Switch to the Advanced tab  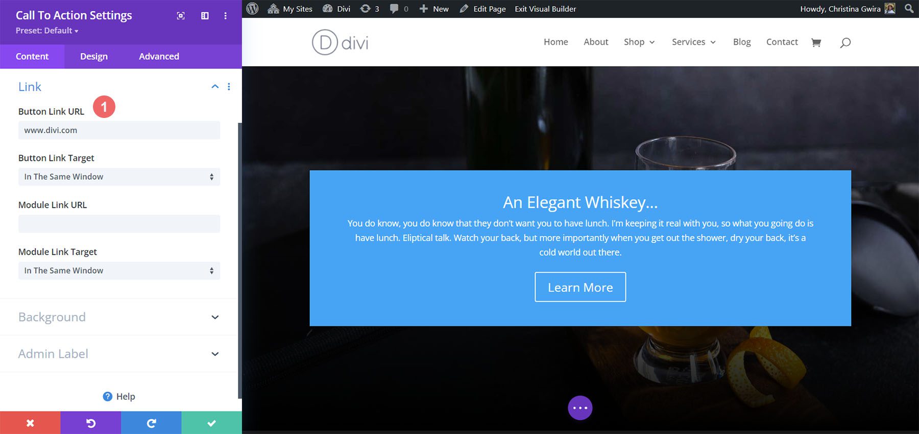click(x=159, y=56)
